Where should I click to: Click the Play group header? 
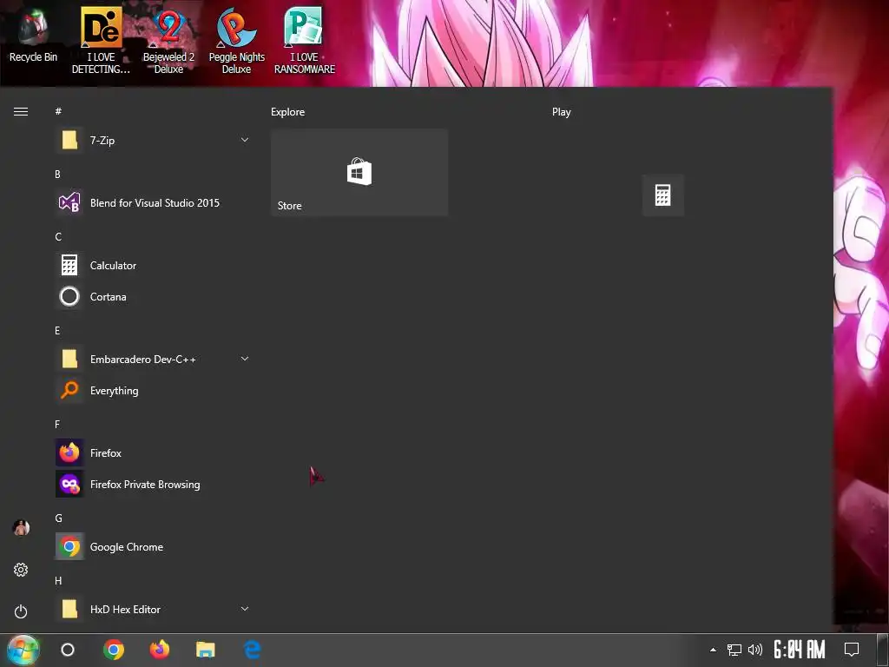pyautogui.click(x=562, y=112)
